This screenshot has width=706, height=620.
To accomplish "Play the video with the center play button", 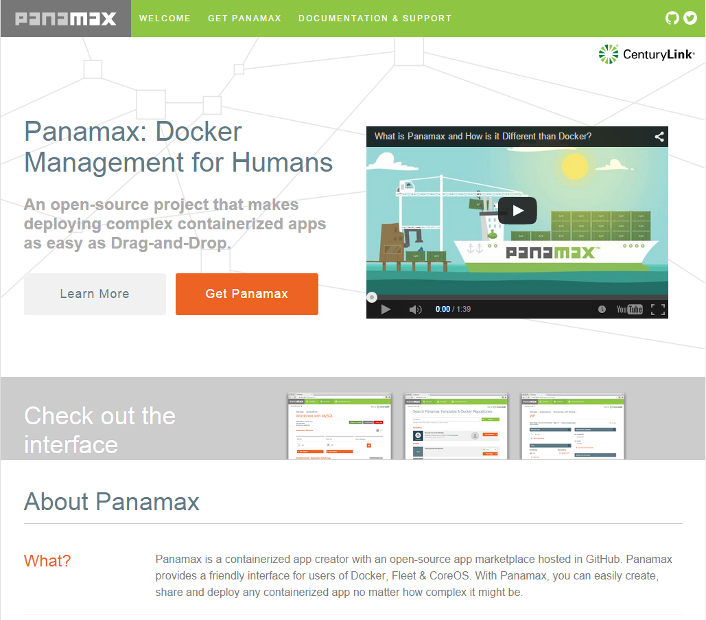I will point(517,210).
